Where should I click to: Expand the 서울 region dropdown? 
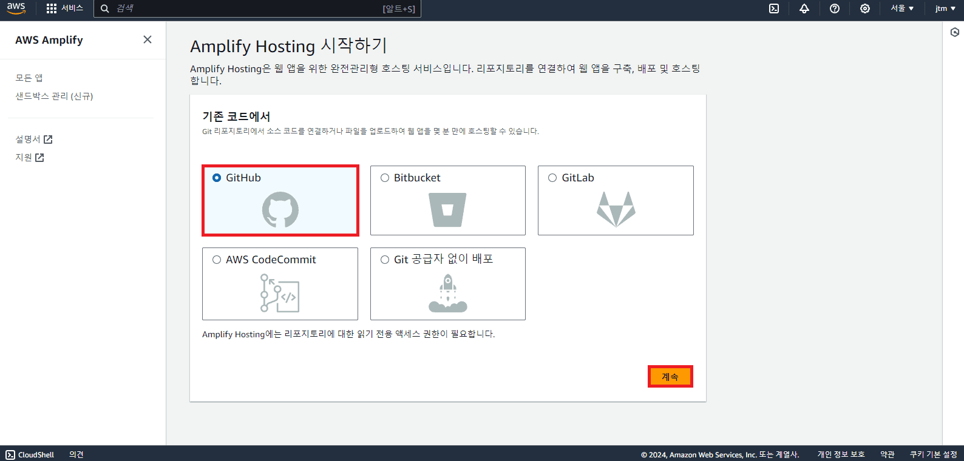pyautogui.click(x=902, y=8)
